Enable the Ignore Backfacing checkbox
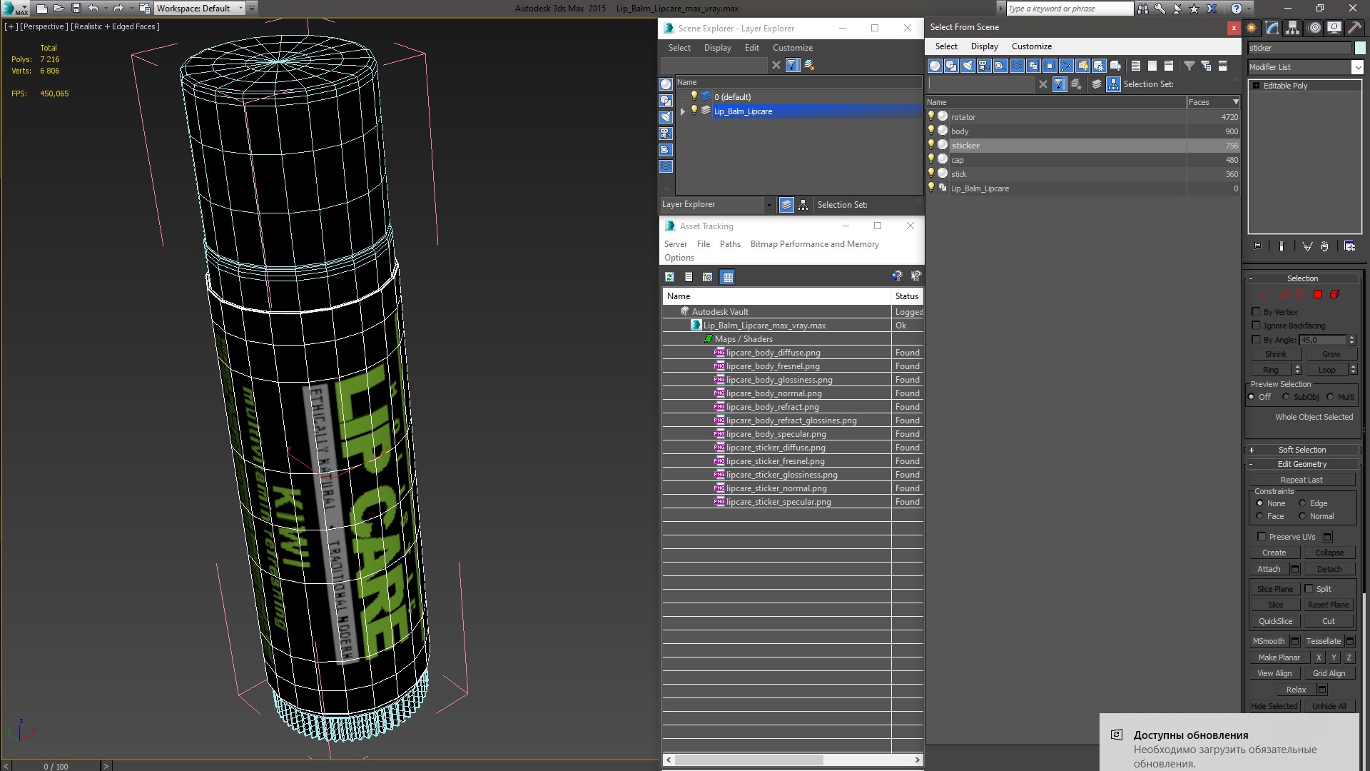This screenshot has height=771, width=1370. click(x=1257, y=326)
